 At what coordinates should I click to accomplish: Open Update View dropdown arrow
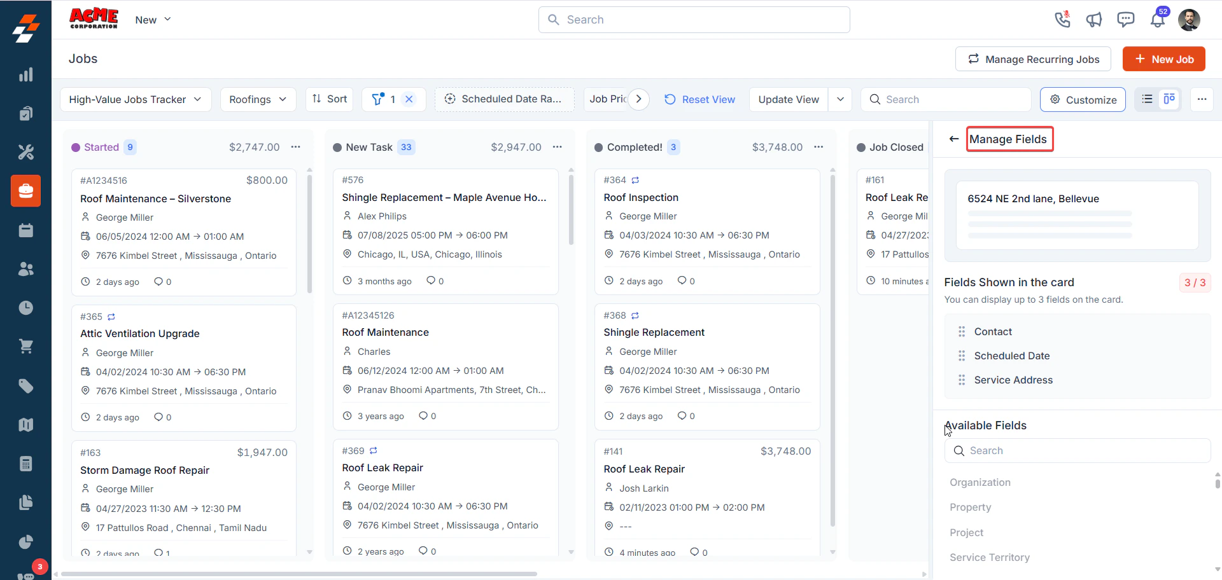click(x=840, y=99)
